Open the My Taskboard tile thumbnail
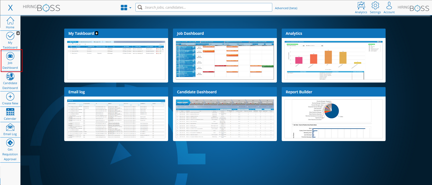This screenshot has width=432, height=185. tap(116, 60)
